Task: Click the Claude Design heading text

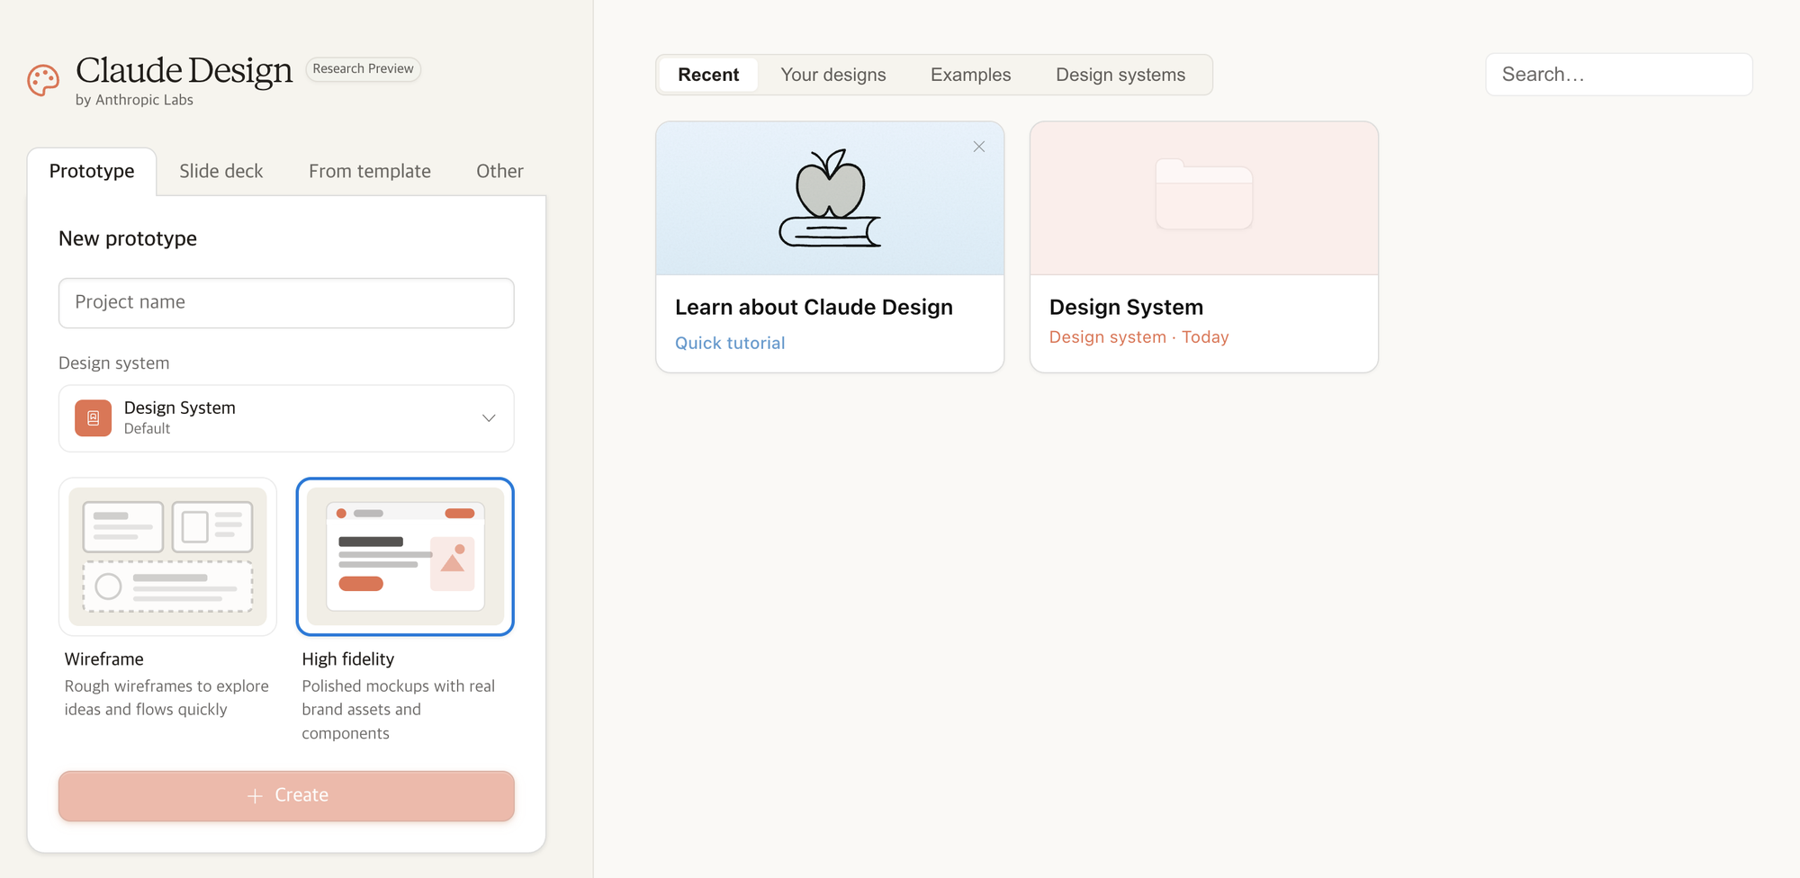Action: [x=184, y=70]
